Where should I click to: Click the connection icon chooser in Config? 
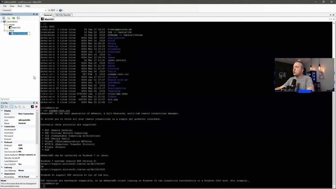point(33,107)
